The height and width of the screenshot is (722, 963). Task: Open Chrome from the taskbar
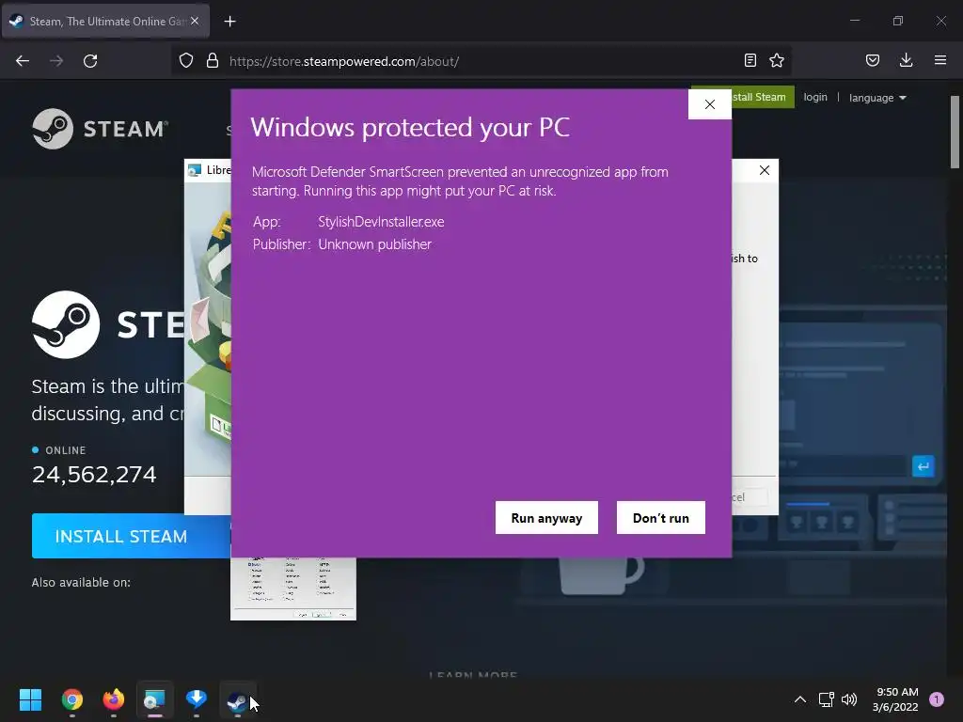71,699
